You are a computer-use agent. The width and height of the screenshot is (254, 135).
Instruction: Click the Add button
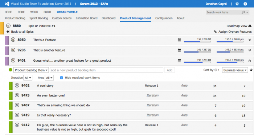coord(169,70)
